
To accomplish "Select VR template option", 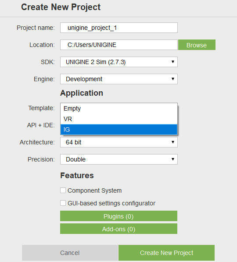I will coord(119,119).
